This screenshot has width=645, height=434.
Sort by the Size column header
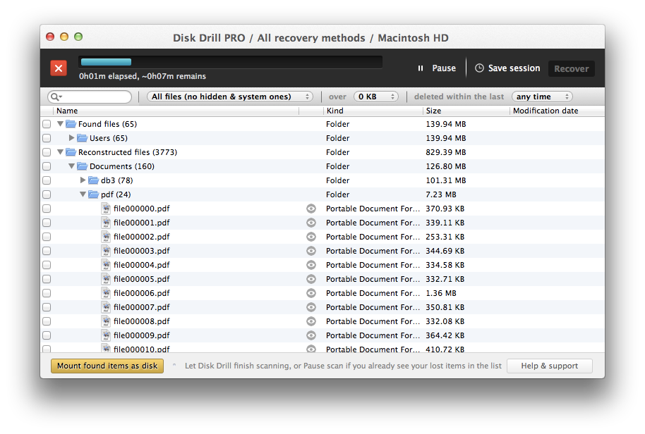pyautogui.click(x=466, y=111)
